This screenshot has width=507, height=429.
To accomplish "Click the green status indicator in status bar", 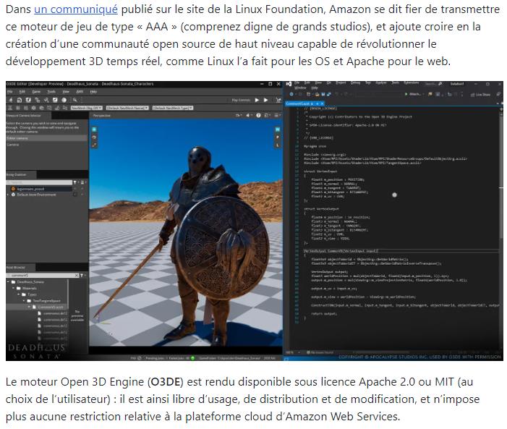I will 192,358.
